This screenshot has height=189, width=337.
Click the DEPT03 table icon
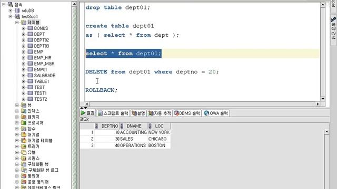31,46
